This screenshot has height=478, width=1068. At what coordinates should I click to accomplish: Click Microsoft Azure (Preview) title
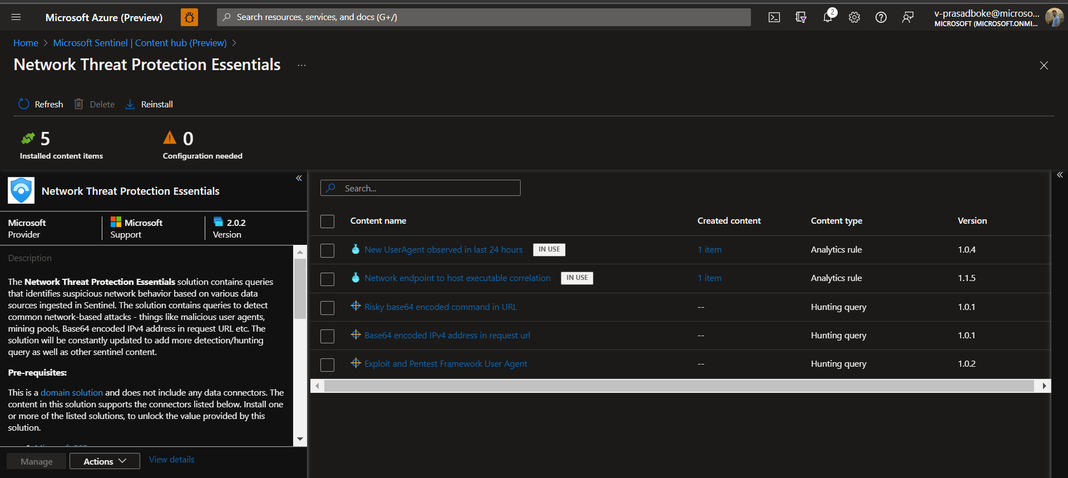[x=104, y=17]
